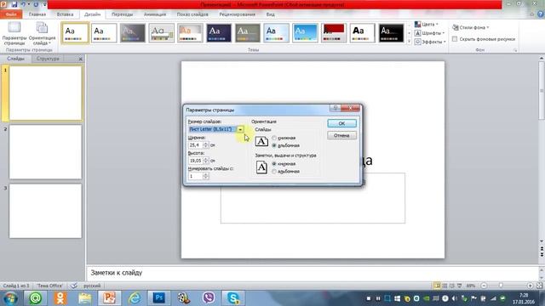Click the Нумеровать слайды spinner arrows

[206, 176]
